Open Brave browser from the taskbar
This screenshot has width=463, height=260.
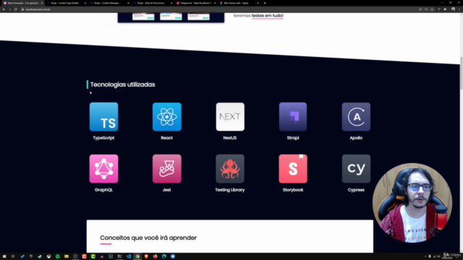click(x=146, y=256)
